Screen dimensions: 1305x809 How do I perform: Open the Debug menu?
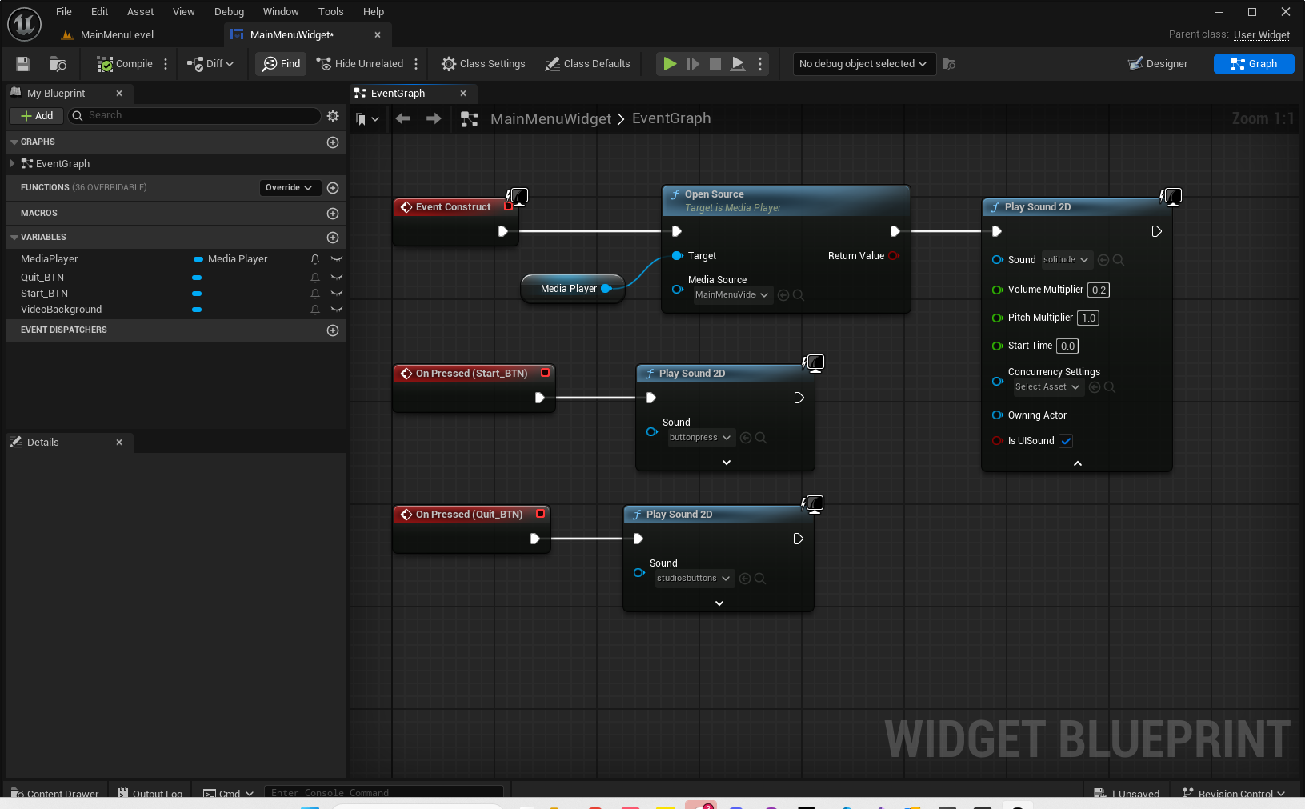pos(229,12)
